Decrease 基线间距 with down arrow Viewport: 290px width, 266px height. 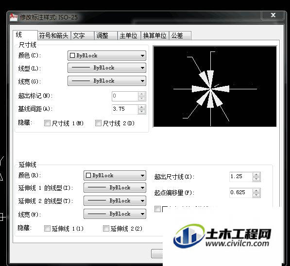[142, 112]
